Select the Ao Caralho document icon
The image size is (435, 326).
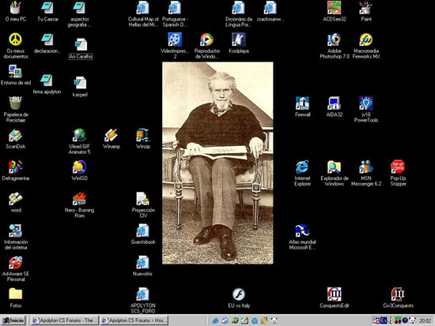81,45
